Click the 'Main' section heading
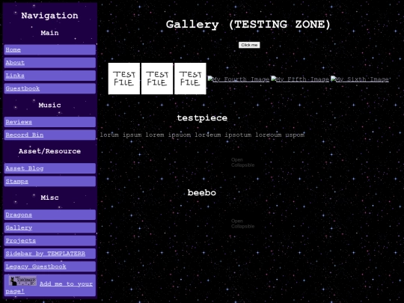This screenshot has width=404, height=303. (49, 33)
